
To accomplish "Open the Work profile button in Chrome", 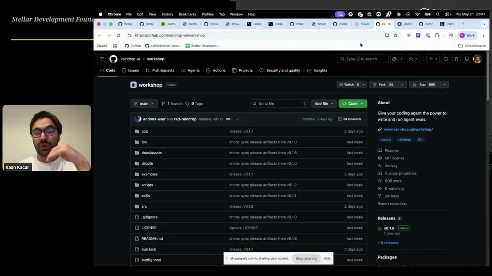I will (x=467, y=36).
